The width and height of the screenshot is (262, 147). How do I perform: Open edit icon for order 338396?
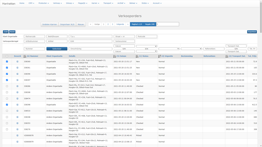pos(17,74)
